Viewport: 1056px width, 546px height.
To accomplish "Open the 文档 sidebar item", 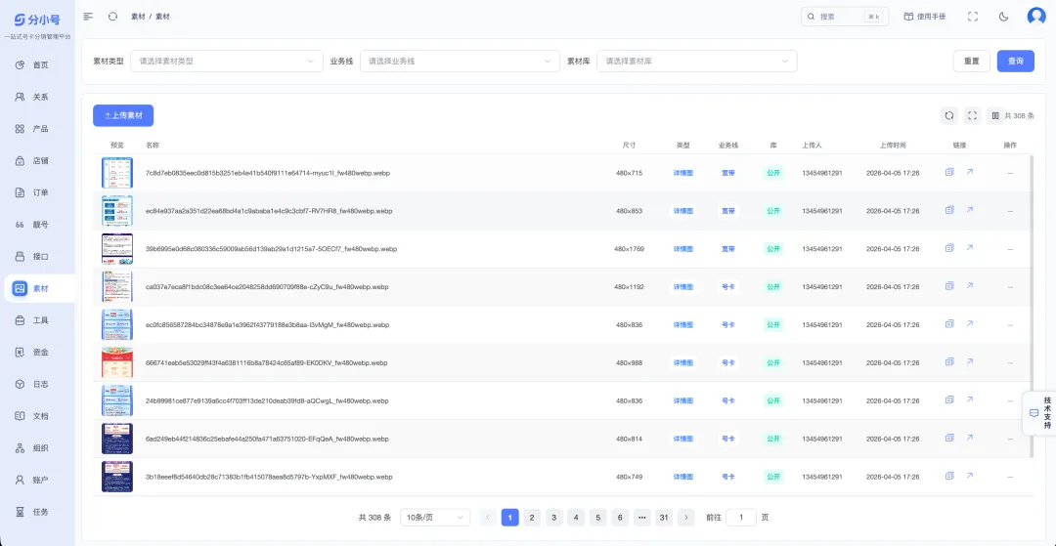I will pos(38,415).
